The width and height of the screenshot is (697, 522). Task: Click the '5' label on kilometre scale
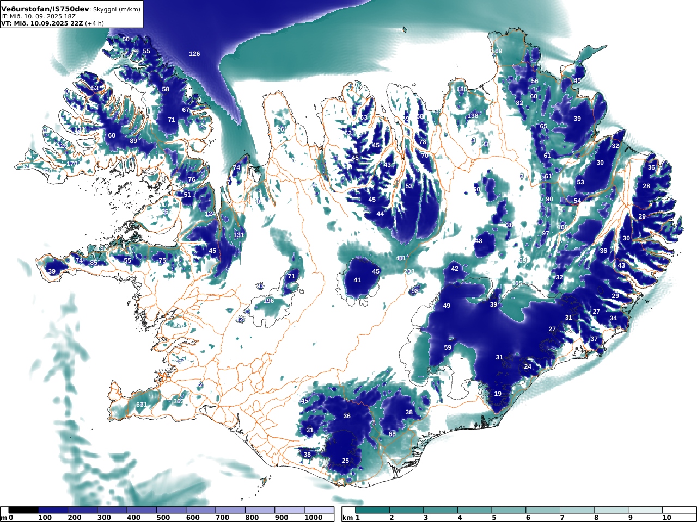(x=494, y=518)
